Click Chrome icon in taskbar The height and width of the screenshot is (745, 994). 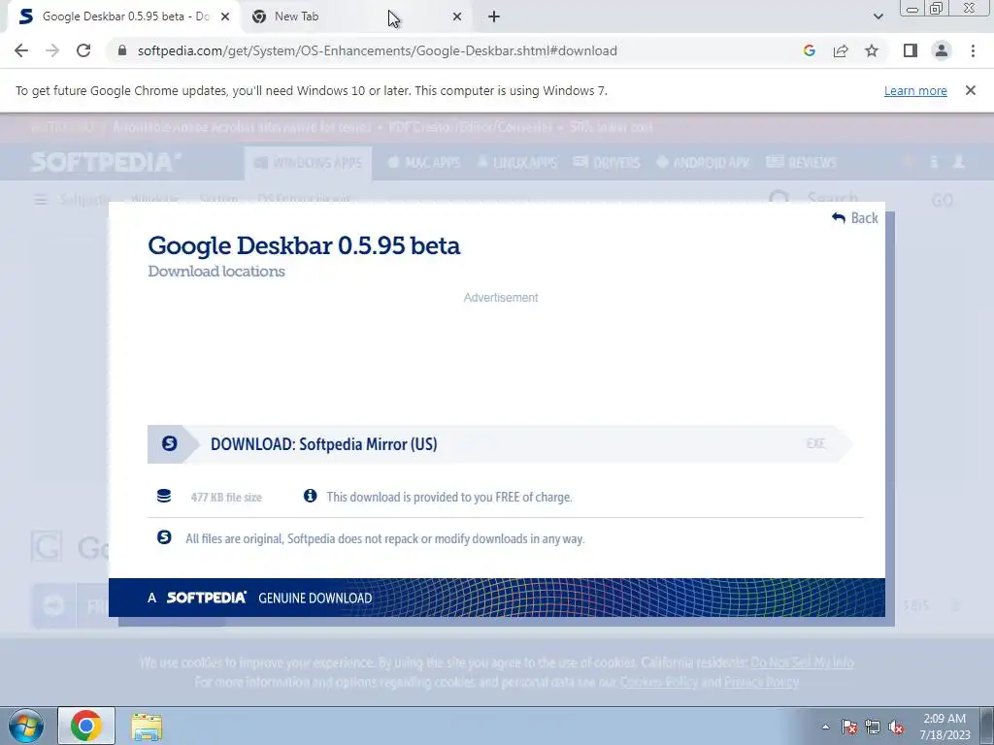point(86,726)
